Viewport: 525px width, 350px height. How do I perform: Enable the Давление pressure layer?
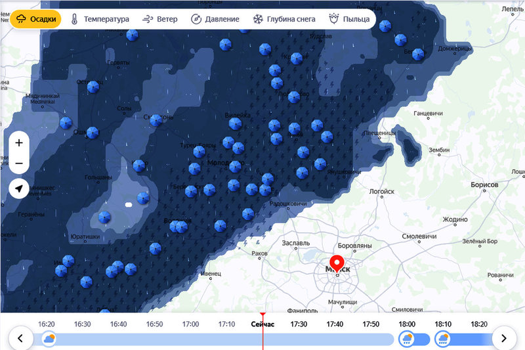click(215, 19)
